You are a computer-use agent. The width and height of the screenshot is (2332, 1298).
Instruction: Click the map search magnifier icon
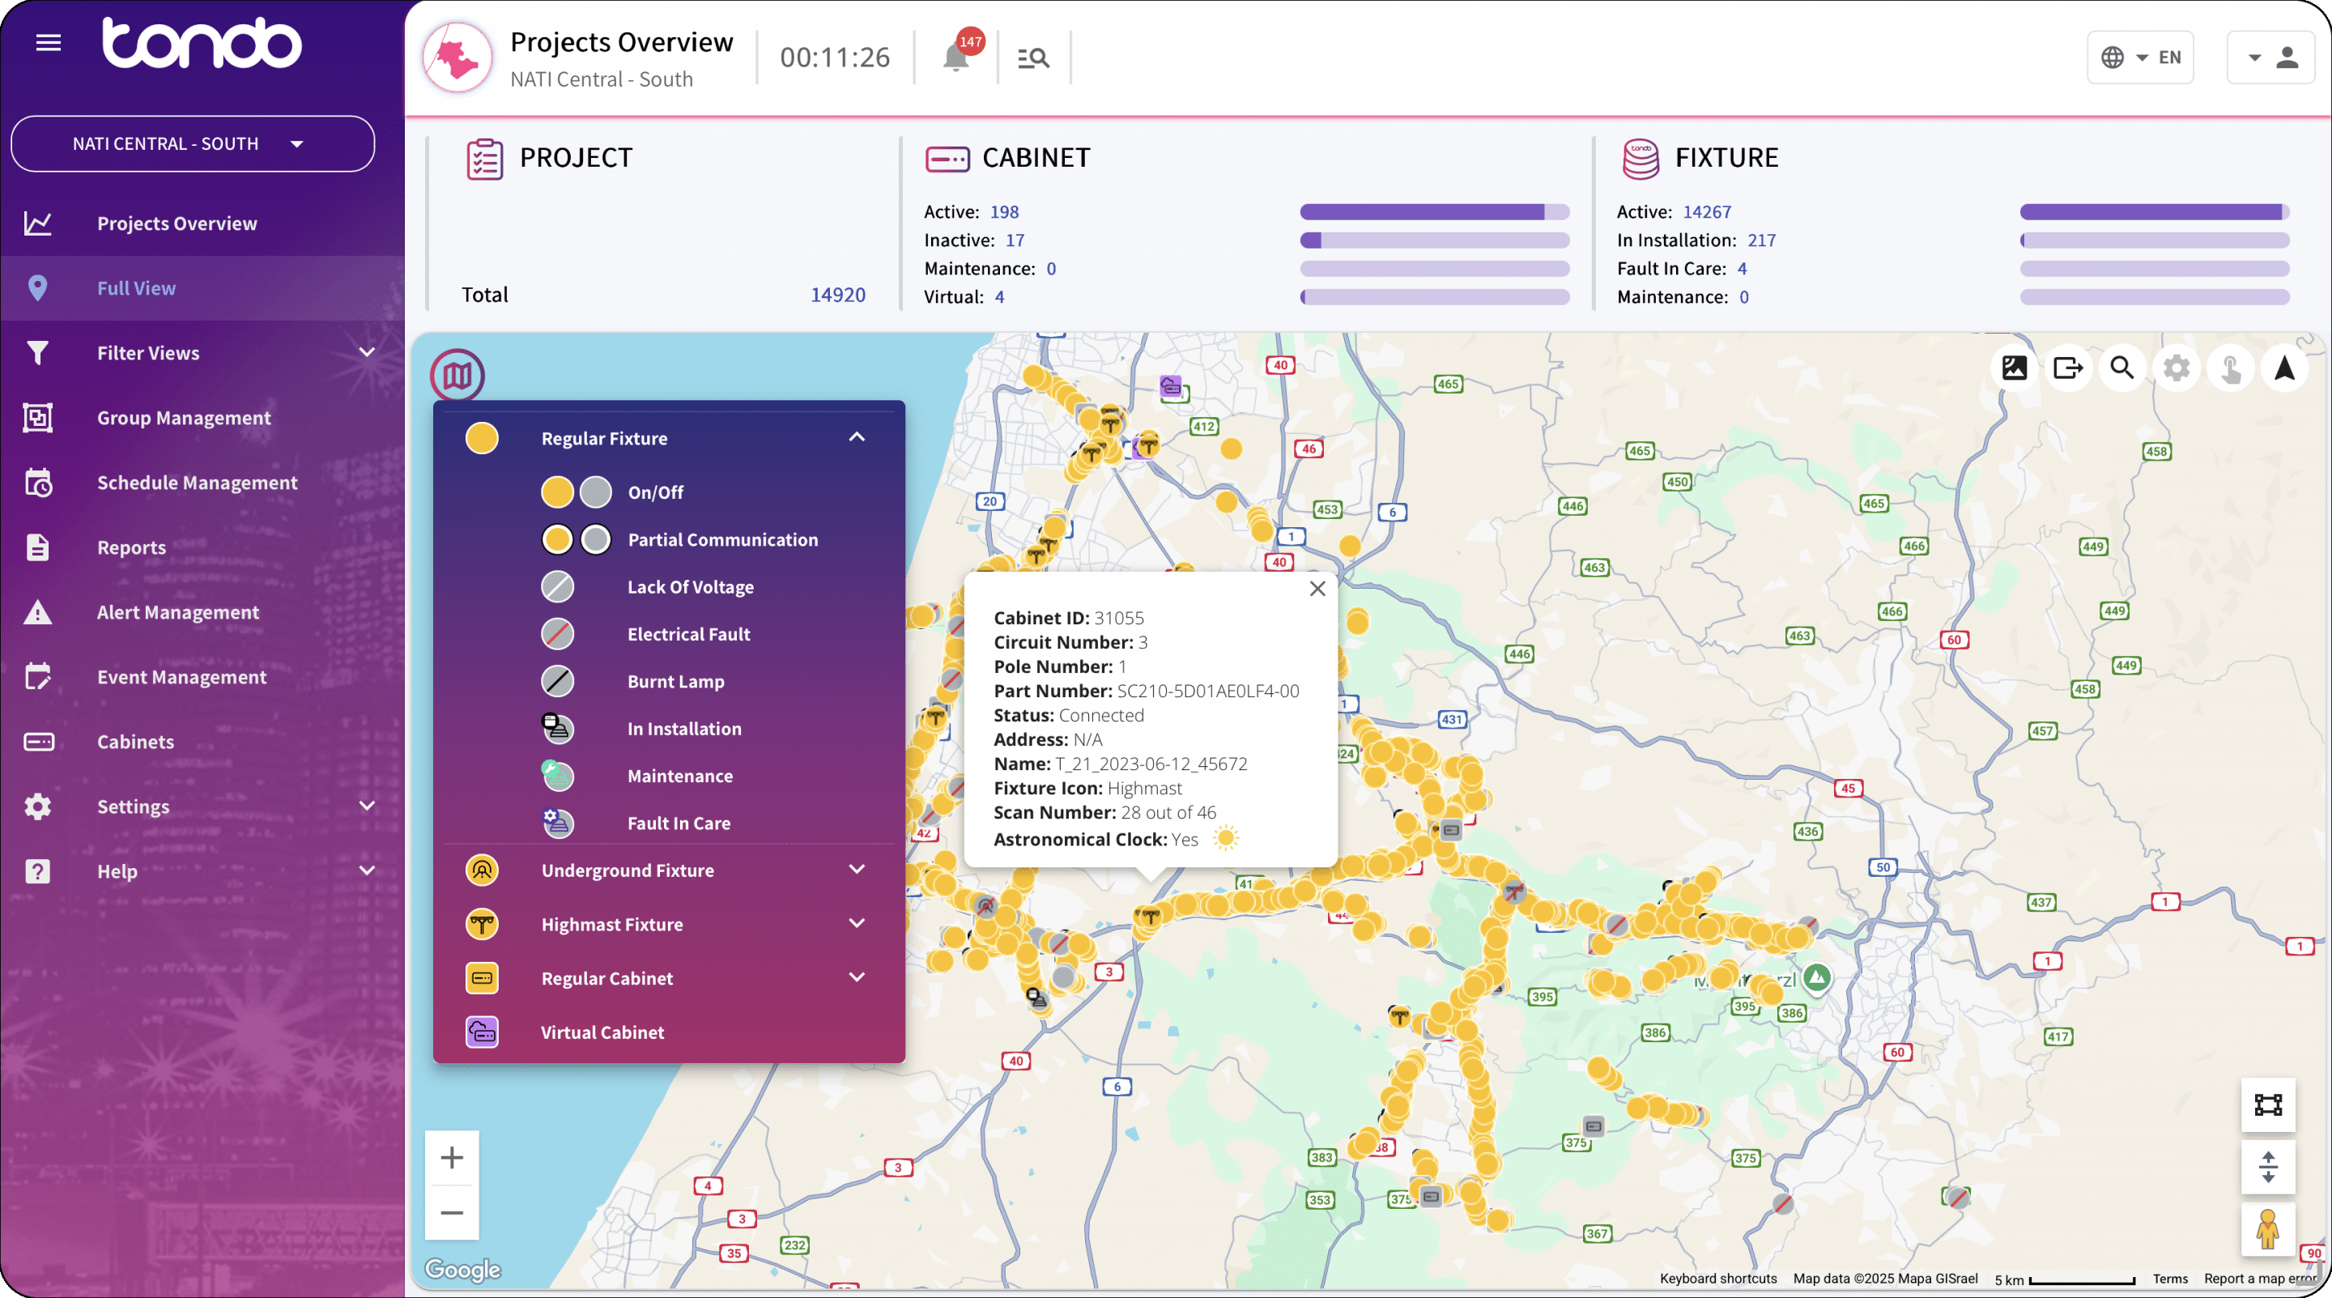point(2122,368)
